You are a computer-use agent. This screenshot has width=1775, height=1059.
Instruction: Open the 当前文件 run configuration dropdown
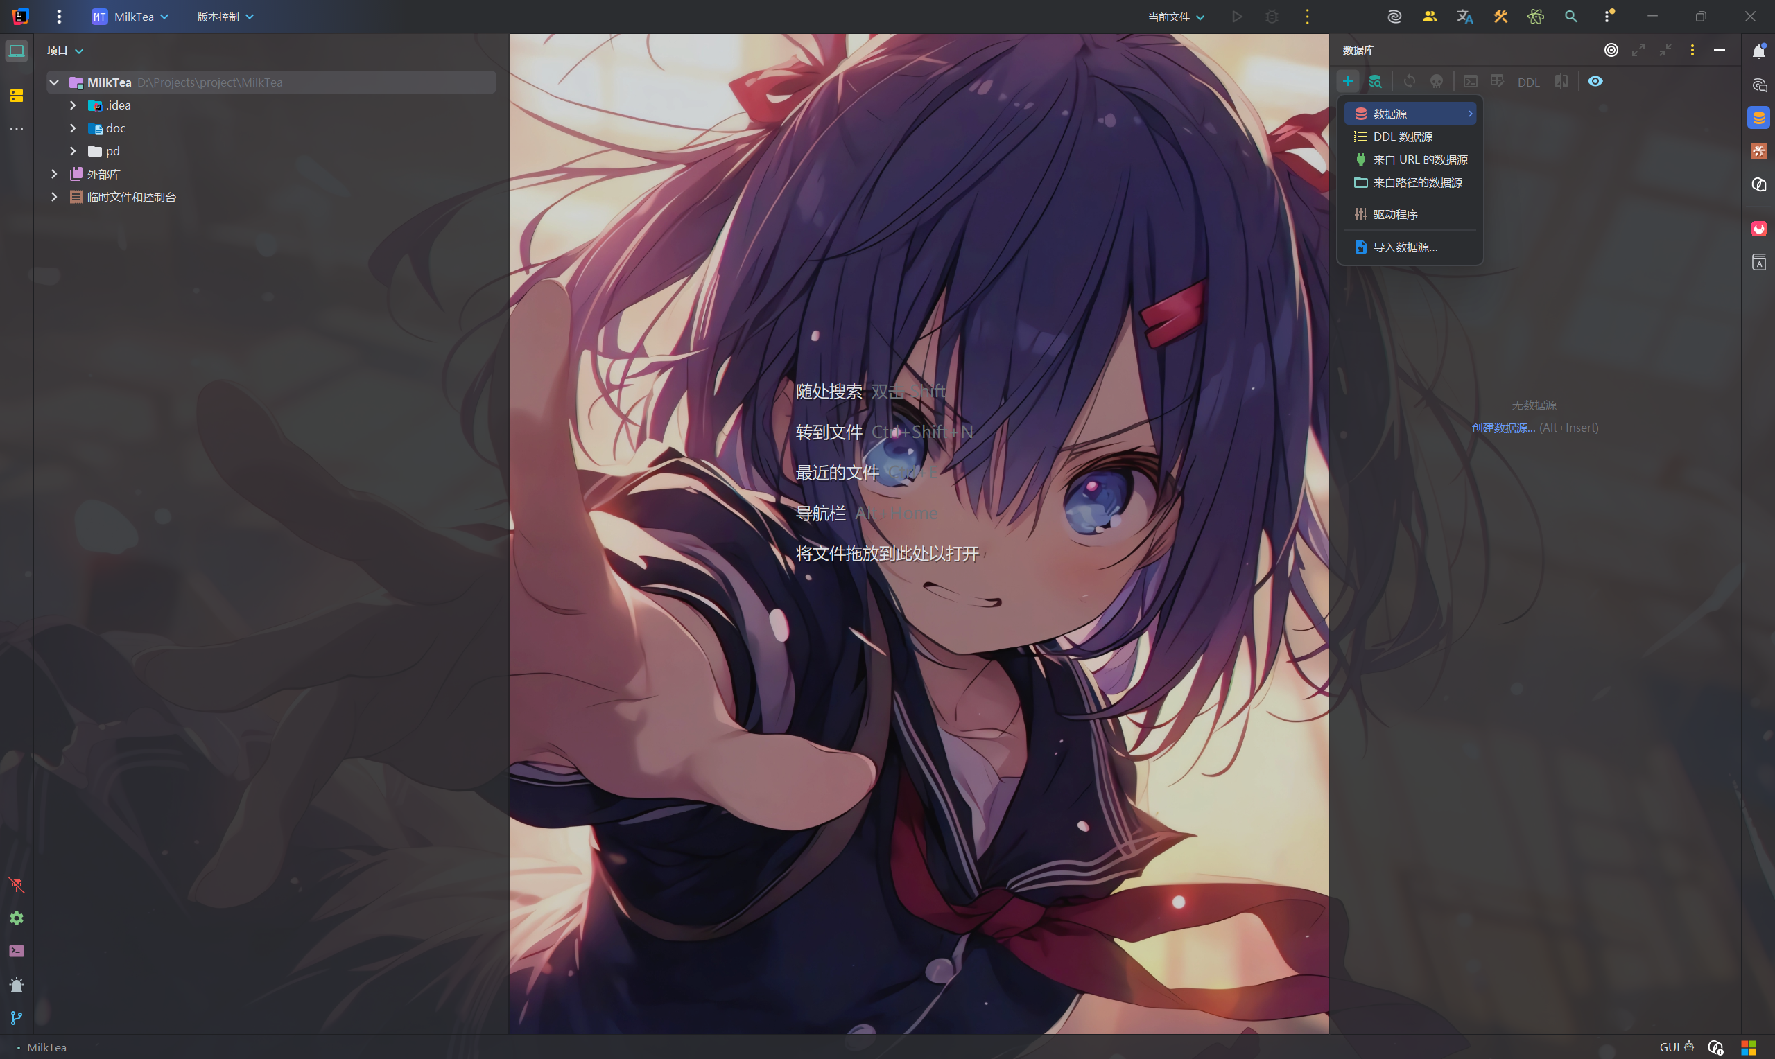pyautogui.click(x=1175, y=17)
